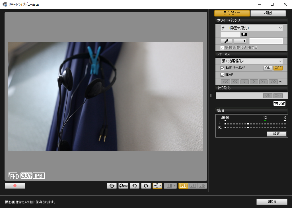Rotate the live view image clockwise
Viewport: 292px width, 208px height.
click(146, 186)
